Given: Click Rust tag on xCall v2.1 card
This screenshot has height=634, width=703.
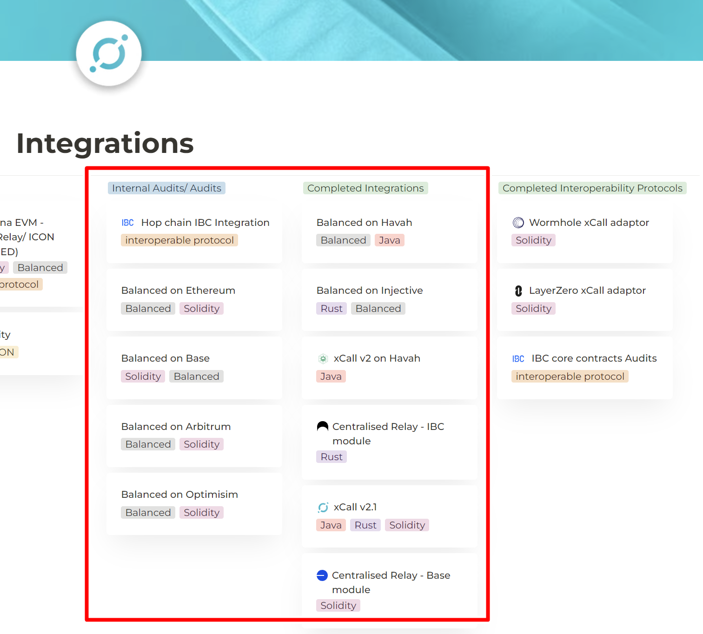Looking at the screenshot, I should click(365, 525).
